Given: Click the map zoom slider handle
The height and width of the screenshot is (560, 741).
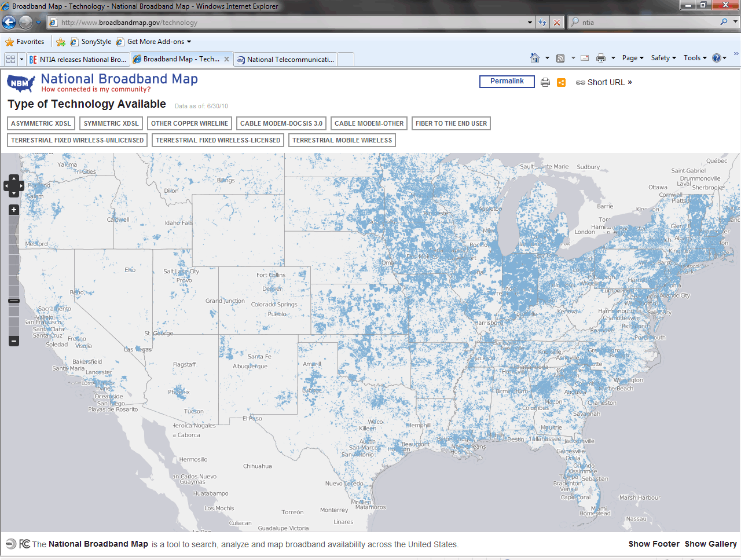Looking at the screenshot, I should 14,301.
